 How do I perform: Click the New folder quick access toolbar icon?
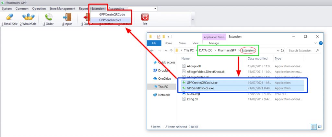pos(164,36)
